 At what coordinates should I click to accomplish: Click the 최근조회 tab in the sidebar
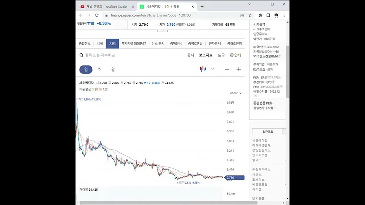pyautogui.click(x=268, y=132)
